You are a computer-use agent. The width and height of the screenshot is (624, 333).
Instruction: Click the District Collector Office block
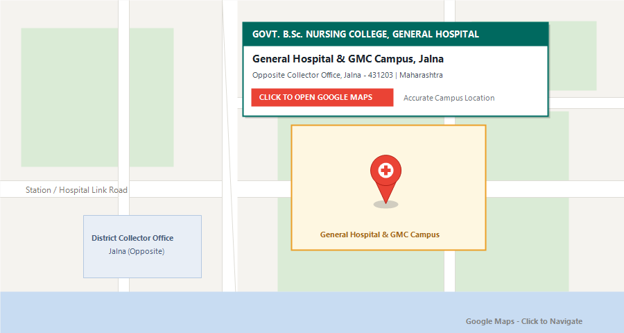click(x=142, y=246)
